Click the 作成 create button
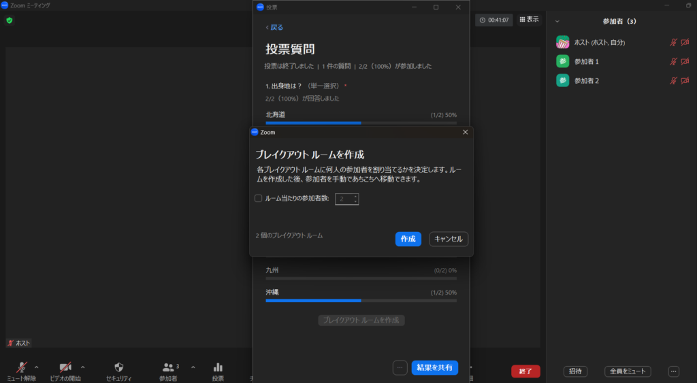Screen dimensions: 697x383 tap(408, 239)
